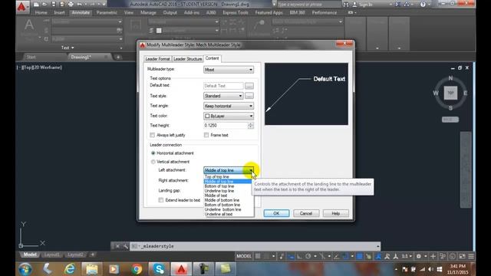
Task: Switch to the Layout1 tab
Action: (51, 255)
